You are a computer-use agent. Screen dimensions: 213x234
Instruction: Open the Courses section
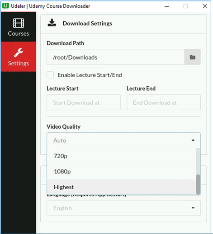19,27
